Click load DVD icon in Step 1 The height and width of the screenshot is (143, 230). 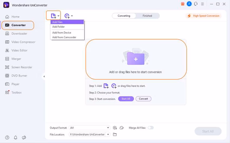[114, 86]
